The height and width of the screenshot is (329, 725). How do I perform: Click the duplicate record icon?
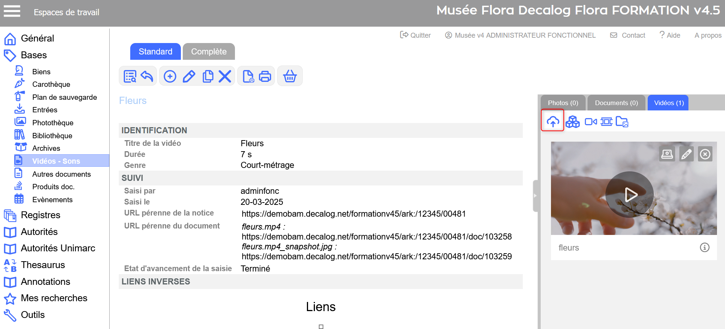[208, 77]
